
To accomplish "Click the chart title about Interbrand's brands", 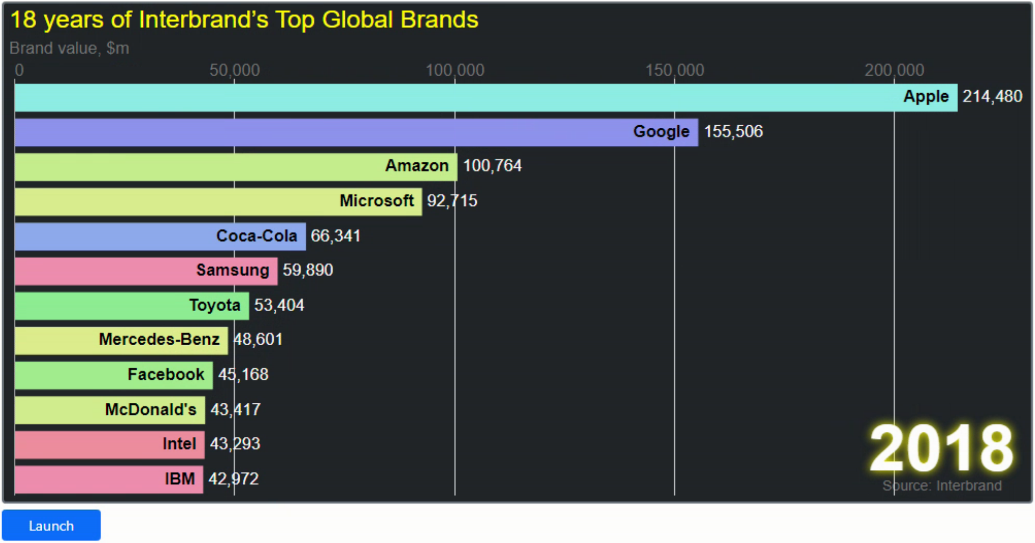I will click(x=244, y=20).
